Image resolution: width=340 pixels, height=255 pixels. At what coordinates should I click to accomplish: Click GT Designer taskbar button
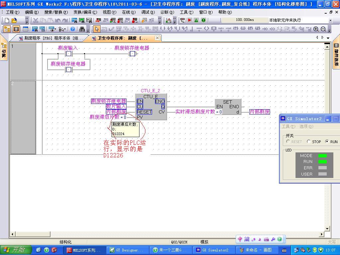tap(127, 250)
